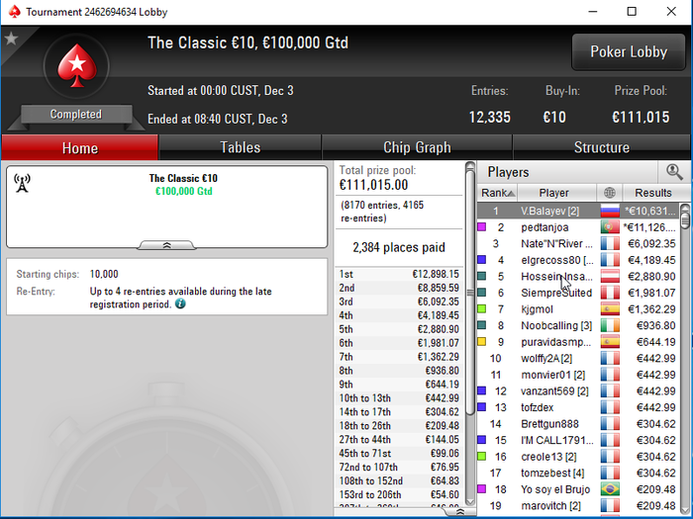Click the yellow color tag for puravidasmp
This screenshot has height=519, width=693.
click(482, 342)
